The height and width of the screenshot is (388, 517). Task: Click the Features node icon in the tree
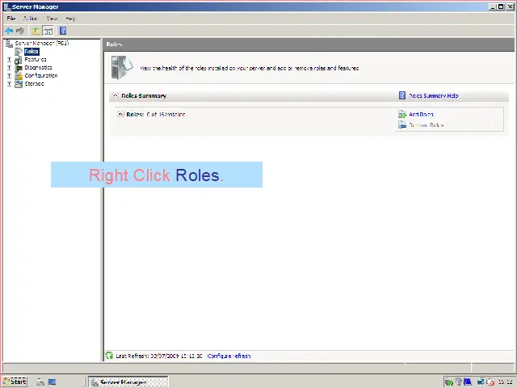(x=19, y=60)
